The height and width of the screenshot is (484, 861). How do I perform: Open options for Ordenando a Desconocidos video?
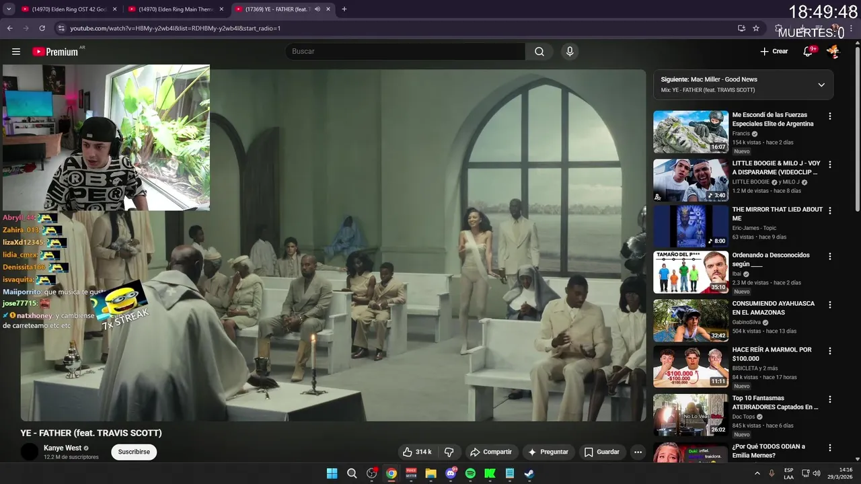[x=829, y=256]
